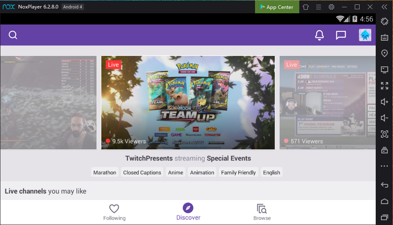The width and height of the screenshot is (393, 225).
Task: Tap the Android back arrow
Action: coord(384,185)
